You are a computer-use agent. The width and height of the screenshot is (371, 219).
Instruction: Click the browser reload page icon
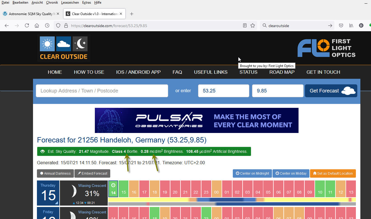[x=27, y=25]
